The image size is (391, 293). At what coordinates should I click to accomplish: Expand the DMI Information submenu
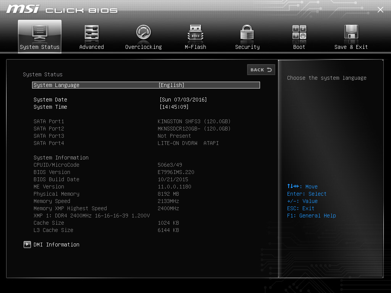click(x=57, y=245)
